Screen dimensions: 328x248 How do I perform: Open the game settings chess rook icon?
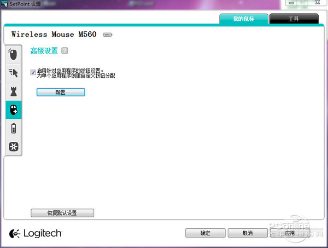[13, 91]
